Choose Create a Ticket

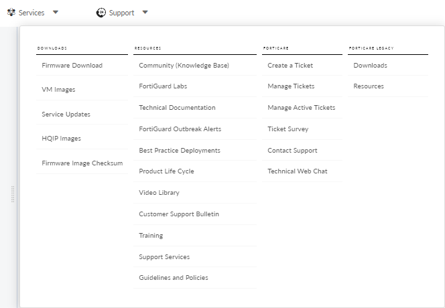(x=290, y=66)
